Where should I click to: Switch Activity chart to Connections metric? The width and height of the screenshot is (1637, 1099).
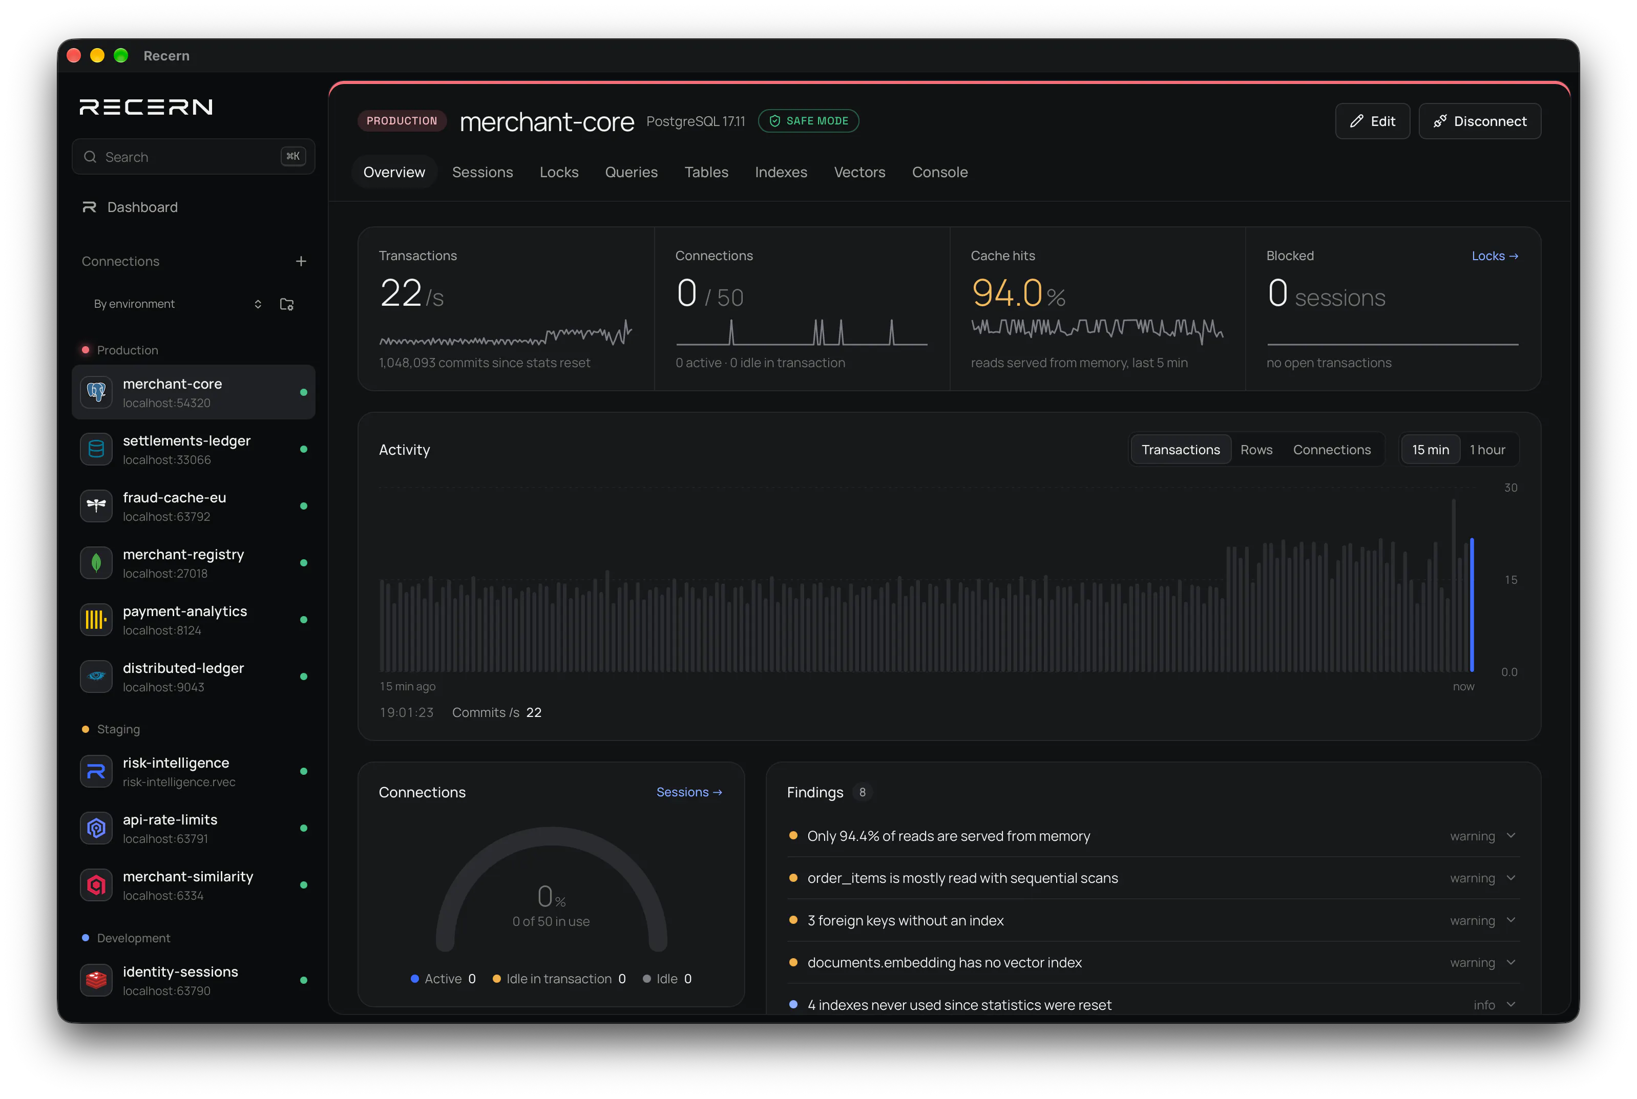(1331, 450)
